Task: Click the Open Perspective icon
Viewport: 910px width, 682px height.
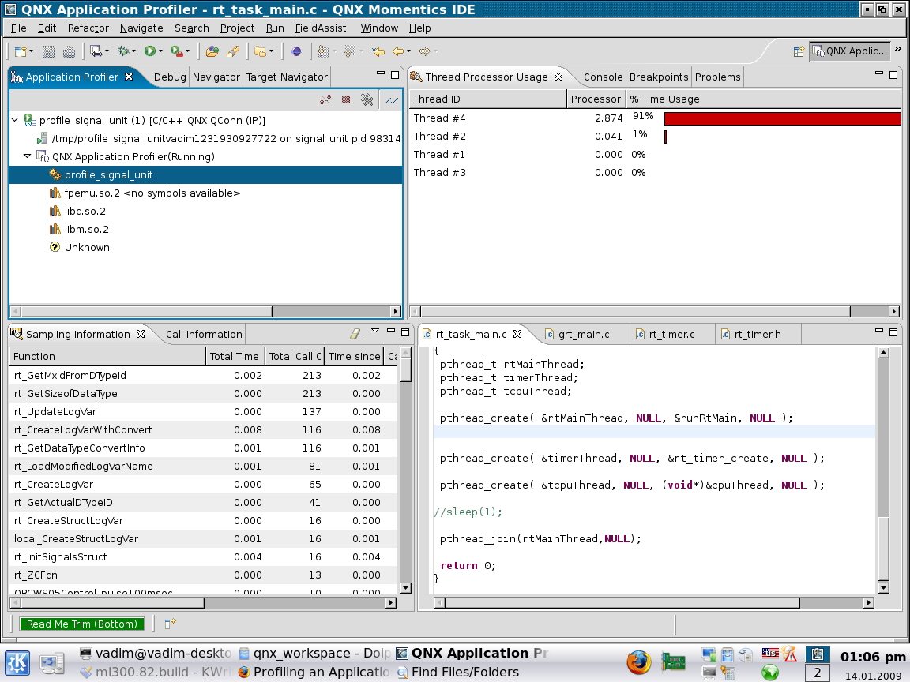Action: click(x=799, y=51)
